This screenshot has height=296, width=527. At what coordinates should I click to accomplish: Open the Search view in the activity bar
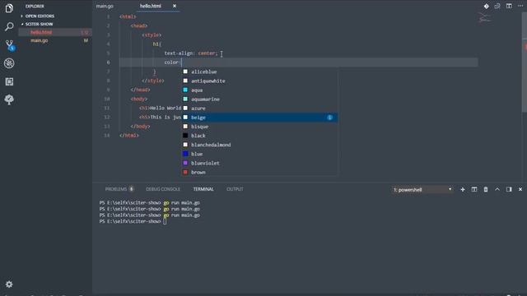(9, 26)
